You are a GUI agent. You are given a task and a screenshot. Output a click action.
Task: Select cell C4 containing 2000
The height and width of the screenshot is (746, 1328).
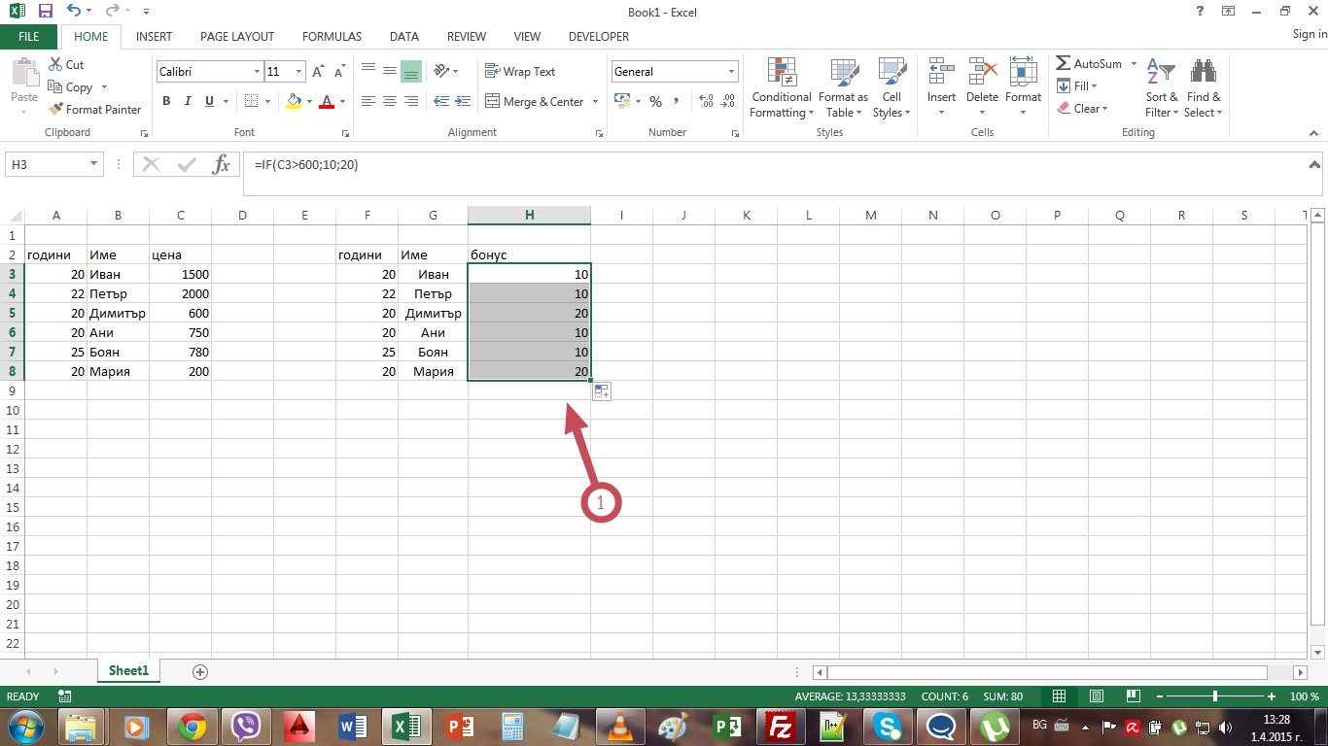tap(180, 293)
